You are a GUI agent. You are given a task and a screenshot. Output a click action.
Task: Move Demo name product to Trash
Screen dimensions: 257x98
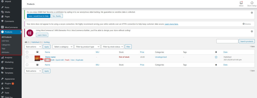(x=67, y=60)
